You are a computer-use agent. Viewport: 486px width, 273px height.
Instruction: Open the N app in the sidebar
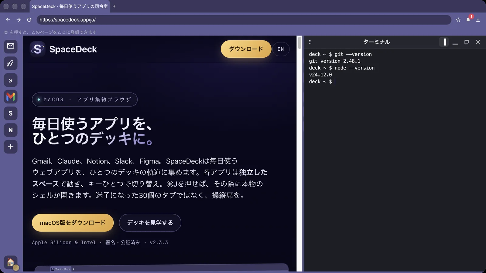pyautogui.click(x=11, y=130)
